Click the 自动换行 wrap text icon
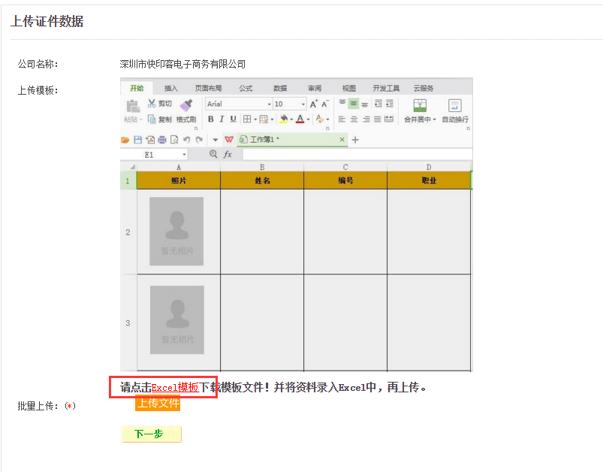This screenshot has height=472, width=603. point(454,106)
